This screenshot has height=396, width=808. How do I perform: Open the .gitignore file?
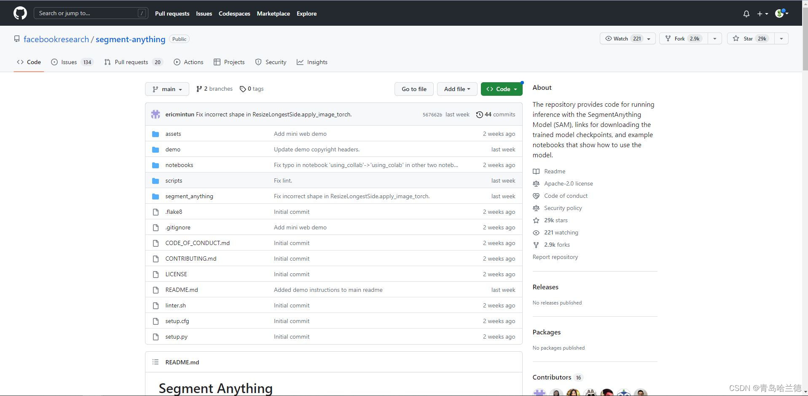[178, 227]
